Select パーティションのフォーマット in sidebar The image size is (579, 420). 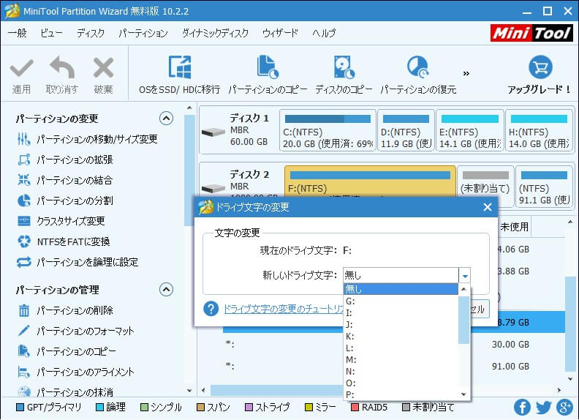click(75, 331)
